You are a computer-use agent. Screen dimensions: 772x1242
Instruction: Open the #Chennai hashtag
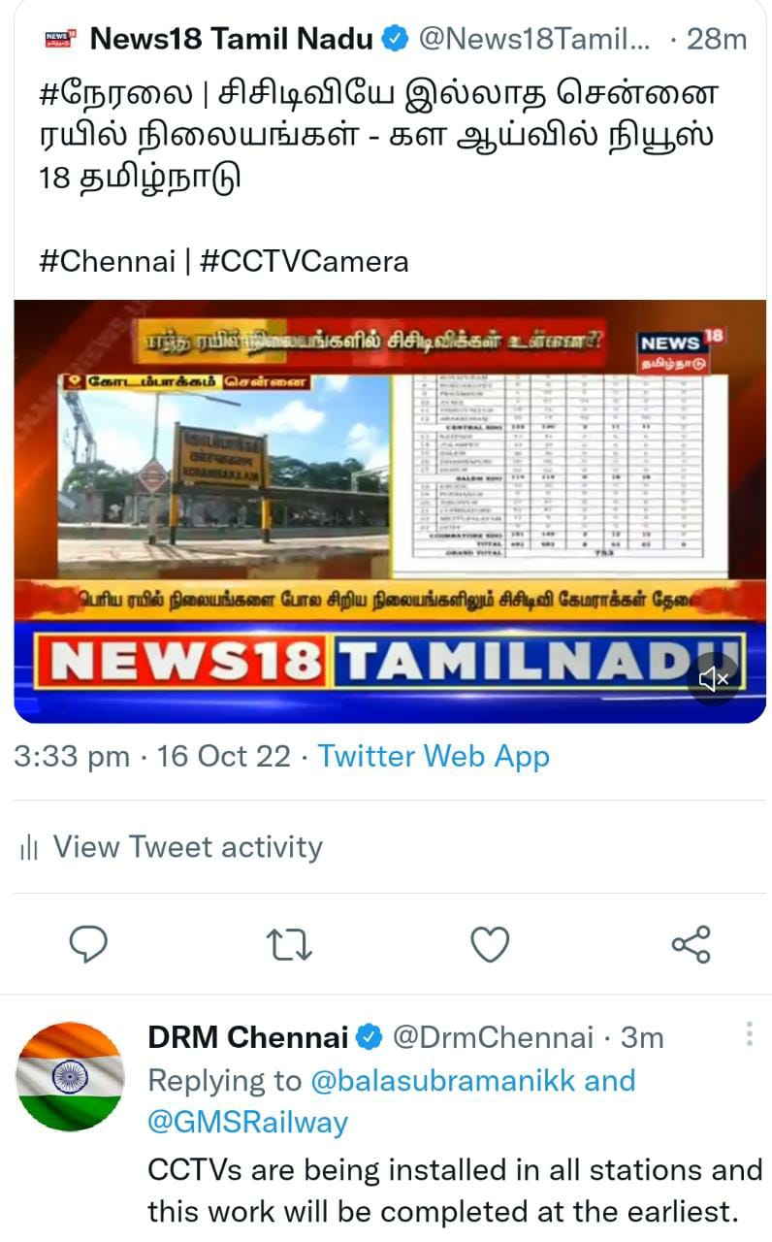coord(107,261)
